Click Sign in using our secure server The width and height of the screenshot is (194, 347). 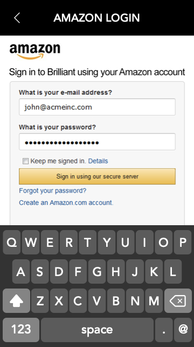97,176
